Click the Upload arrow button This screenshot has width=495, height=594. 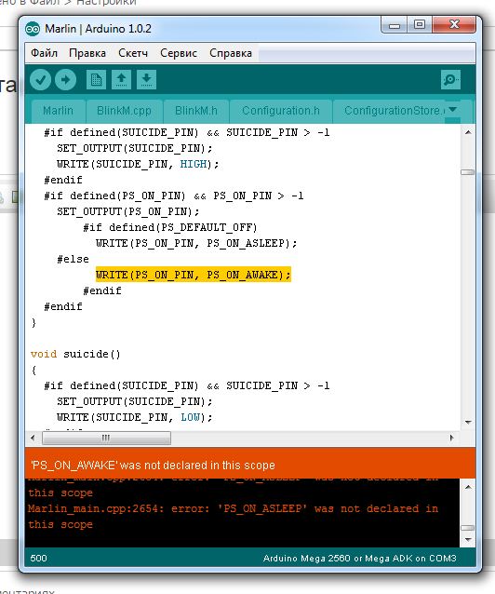(x=65, y=79)
